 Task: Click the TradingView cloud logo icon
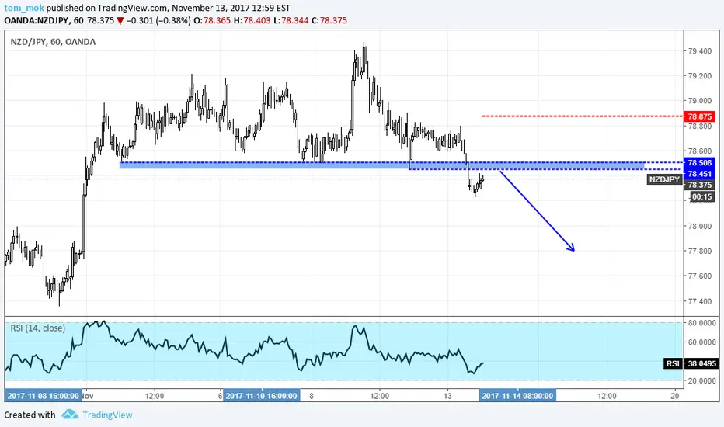(x=70, y=414)
